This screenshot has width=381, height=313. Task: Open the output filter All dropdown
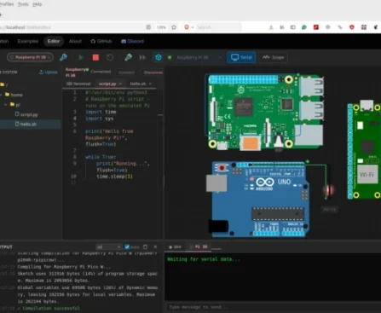tap(109, 246)
